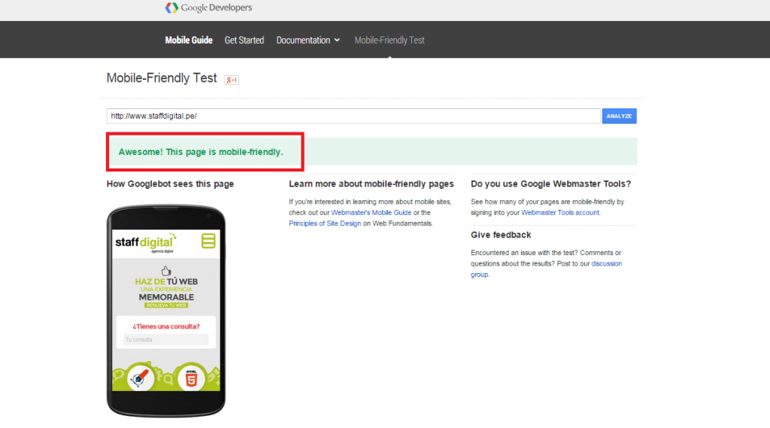Click 'Learn more about mobile-friendly pages' heading
Screen dimensions: 770x428
[x=371, y=184]
